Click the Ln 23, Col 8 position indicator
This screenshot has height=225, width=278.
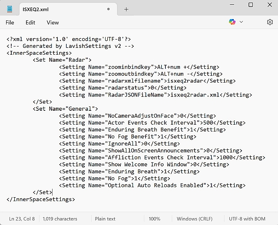click(22, 219)
